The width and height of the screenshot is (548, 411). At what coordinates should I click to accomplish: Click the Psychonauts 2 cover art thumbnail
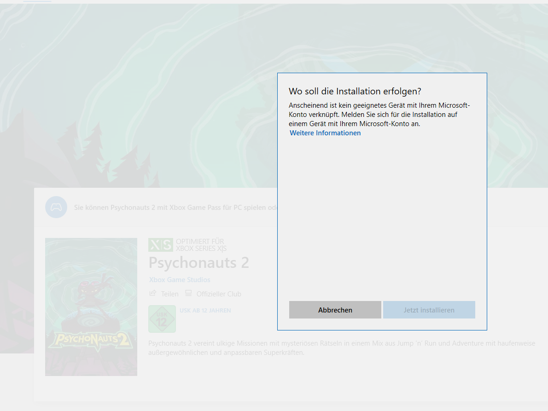click(x=91, y=307)
